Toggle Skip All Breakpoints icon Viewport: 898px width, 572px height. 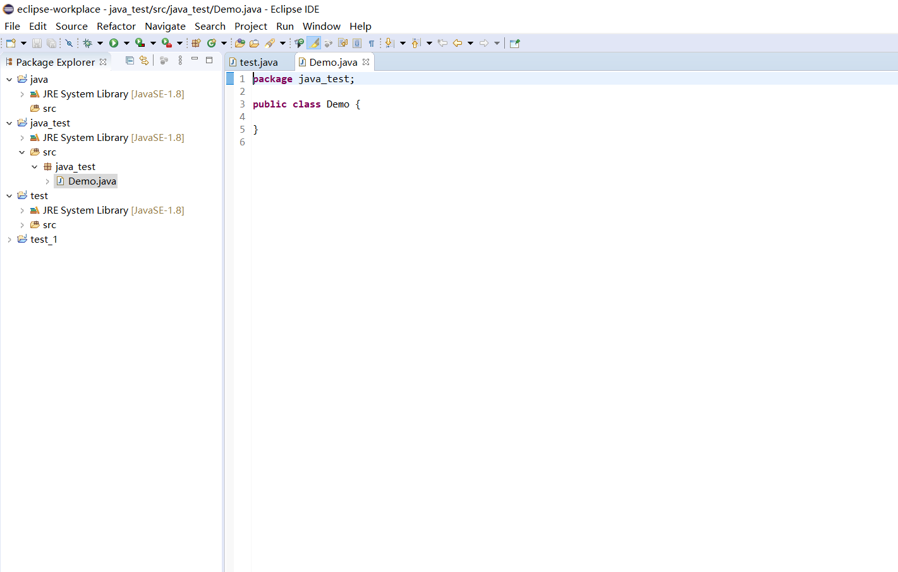click(69, 43)
